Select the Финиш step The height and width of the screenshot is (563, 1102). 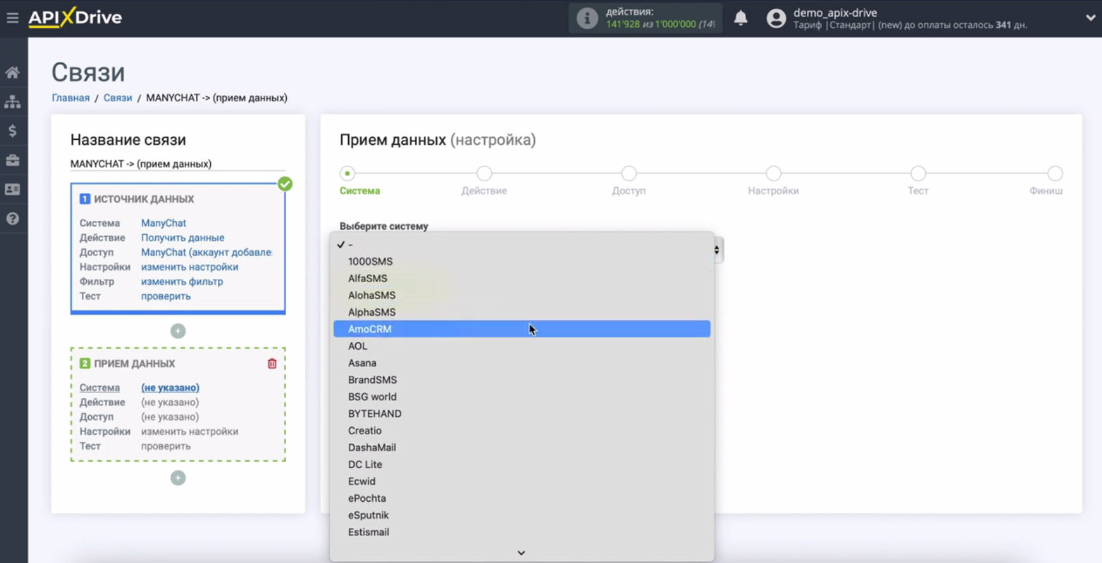[x=1055, y=173]
